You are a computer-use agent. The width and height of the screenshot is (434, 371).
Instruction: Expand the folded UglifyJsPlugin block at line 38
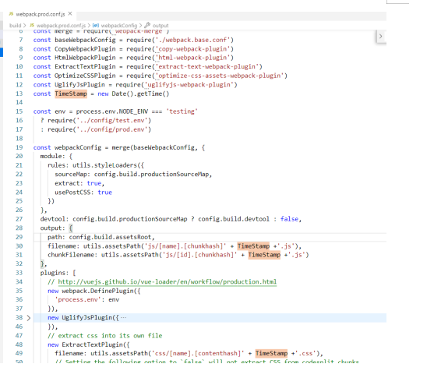click(29, 318)
